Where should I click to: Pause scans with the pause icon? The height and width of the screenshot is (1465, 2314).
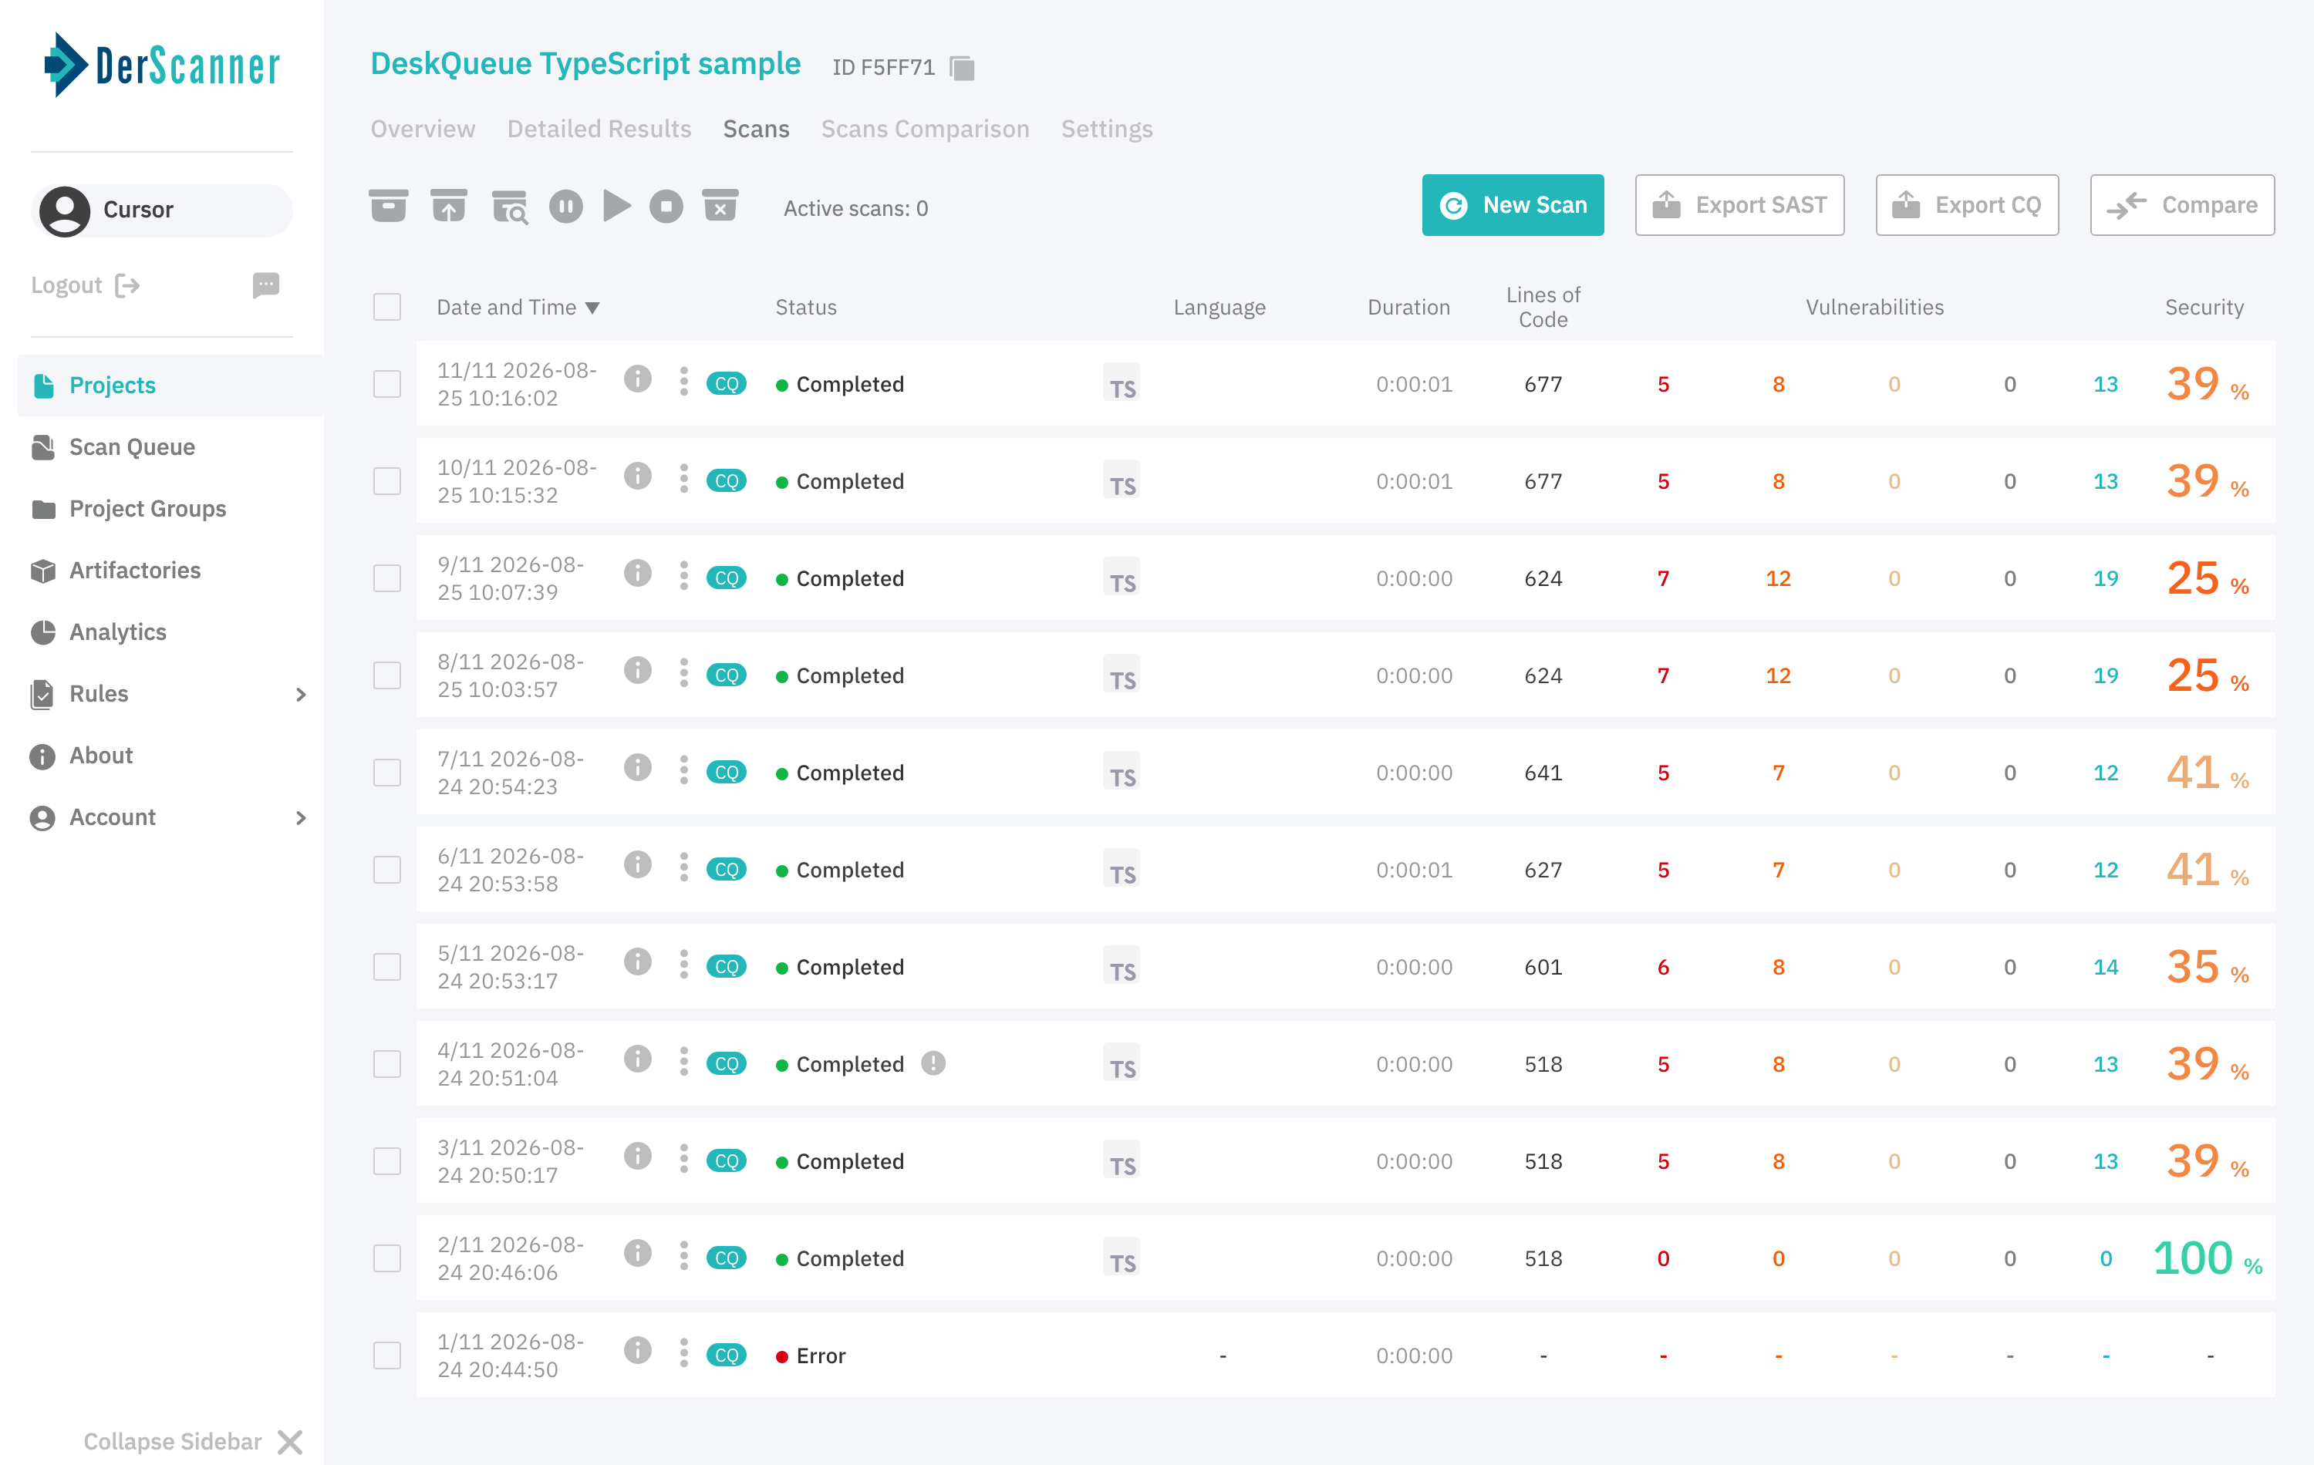click(x=566, y=207)
